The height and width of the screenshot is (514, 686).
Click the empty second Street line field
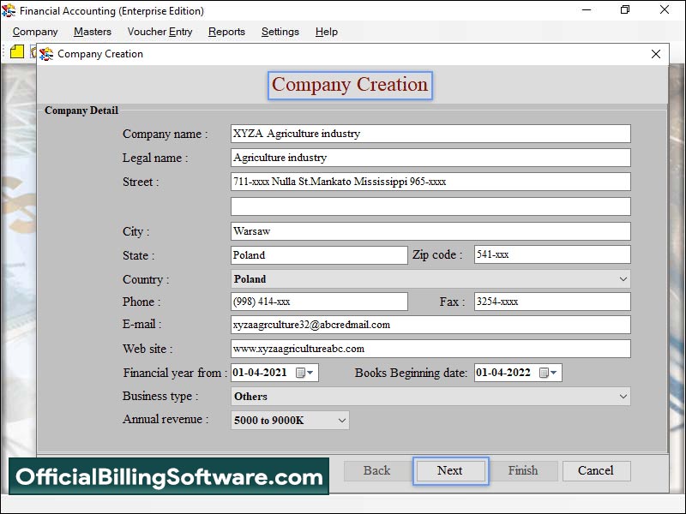point(430,206)
